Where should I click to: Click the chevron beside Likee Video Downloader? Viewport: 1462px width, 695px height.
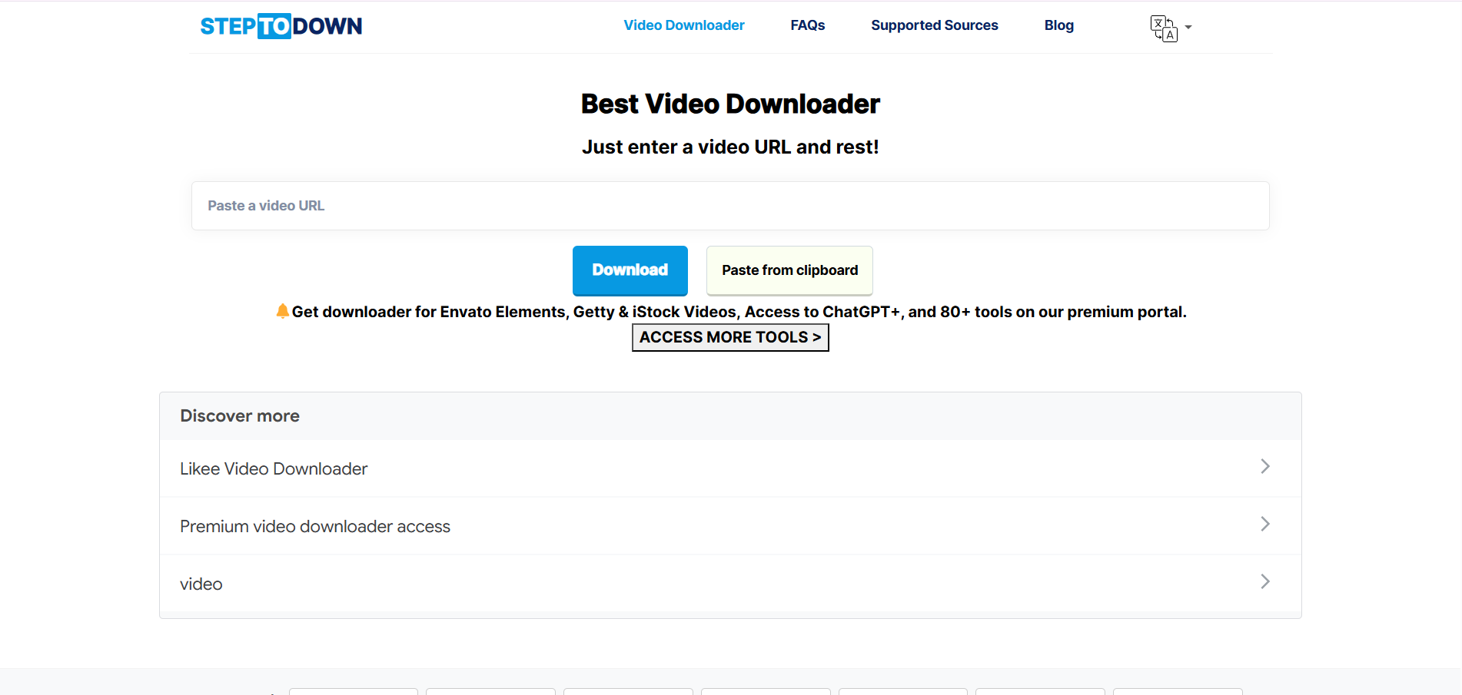click(1265, 466)
